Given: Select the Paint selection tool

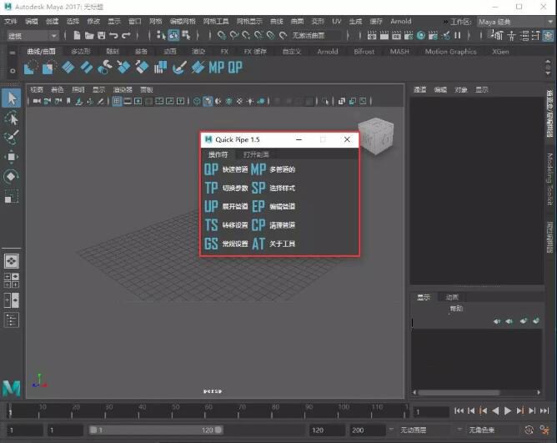Looking at the screenshot, I should click(12, 138).
